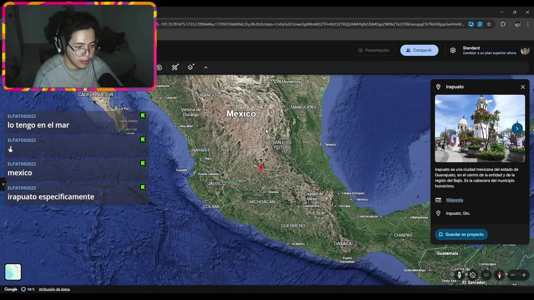This screenshot has height=300, width=534.
Task: Close the Irapuato info panel
Action: coord(523,87)
